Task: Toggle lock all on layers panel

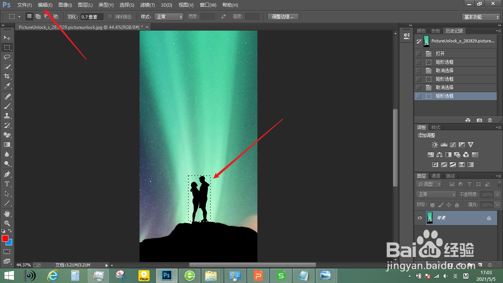Action: tap(457, 205)
